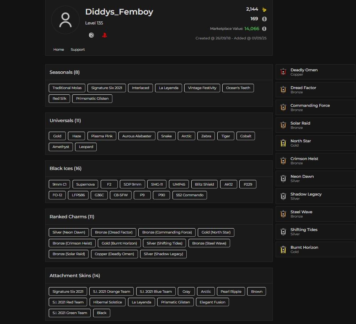Select the Traditional Molas seasonal tag
Screen dimensions: 356x324
[67, 88]
